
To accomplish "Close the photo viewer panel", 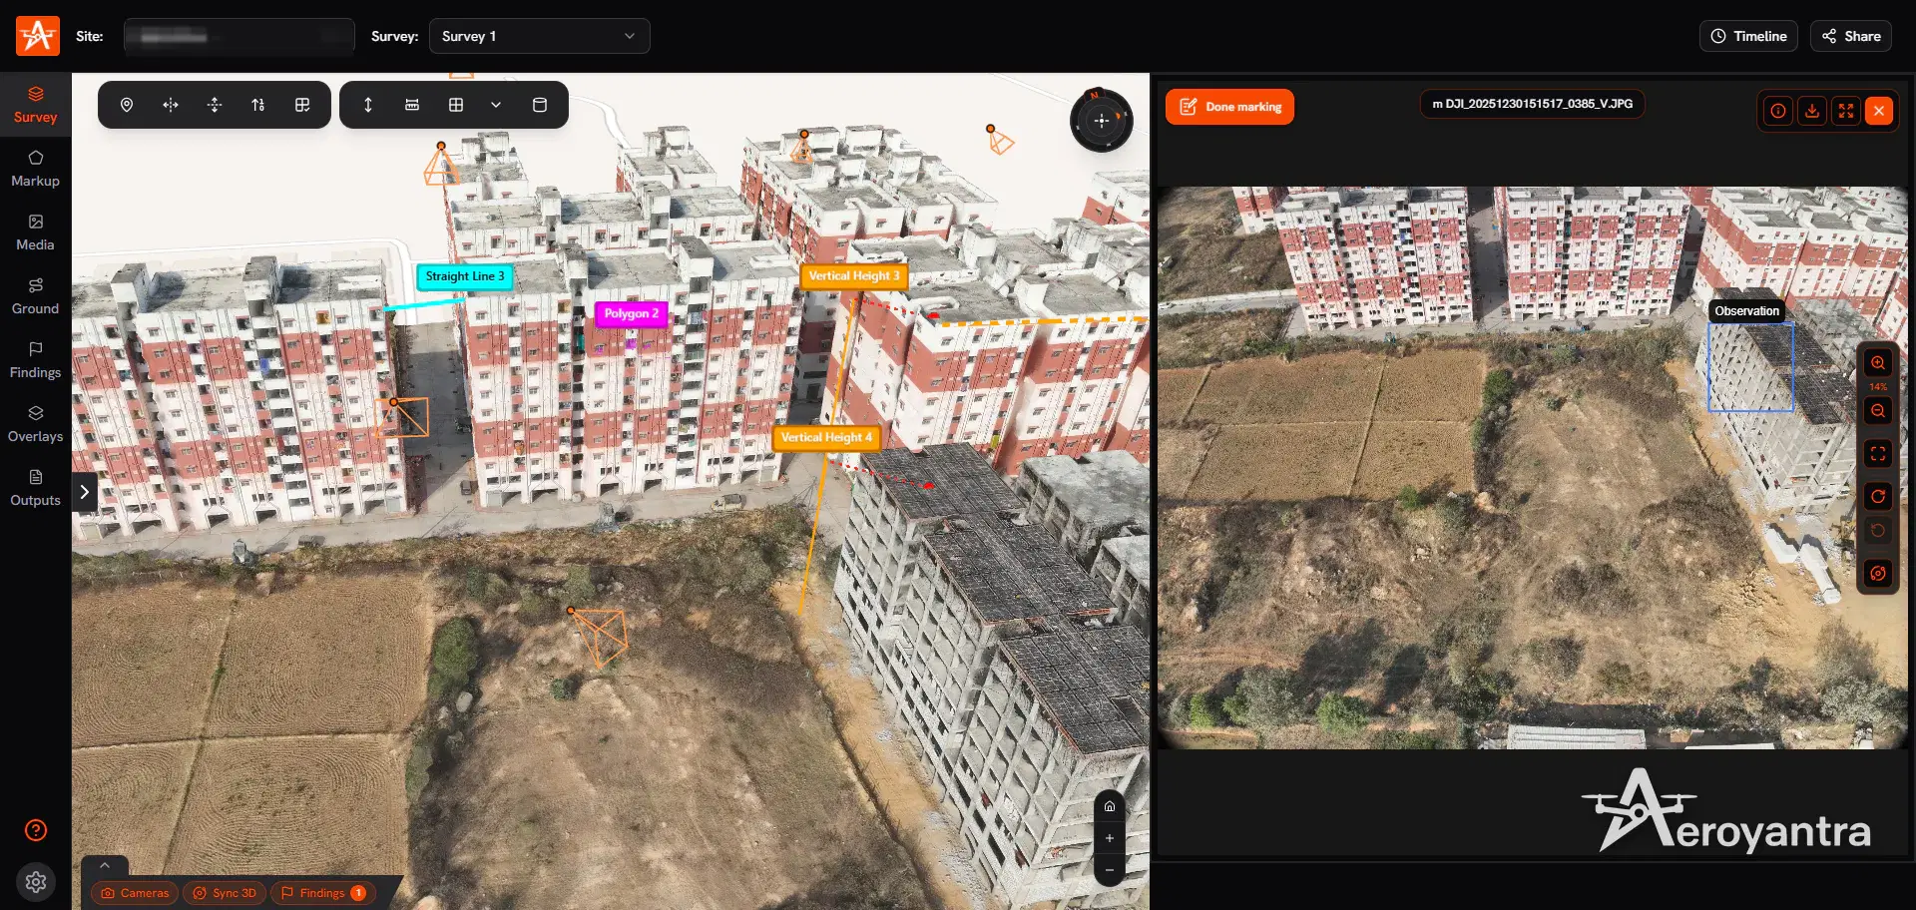I will coord(1879,111).
